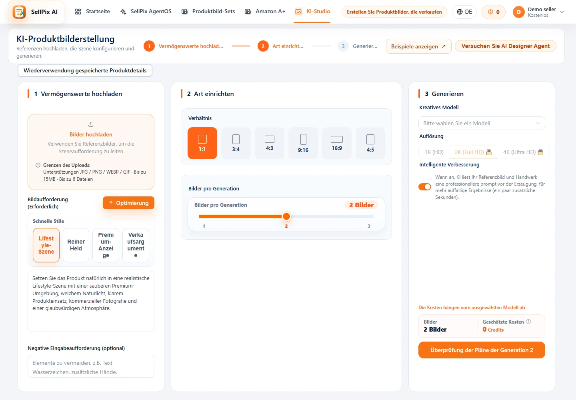Choose the 16:9 widescreen ratio

click(337, 143)
